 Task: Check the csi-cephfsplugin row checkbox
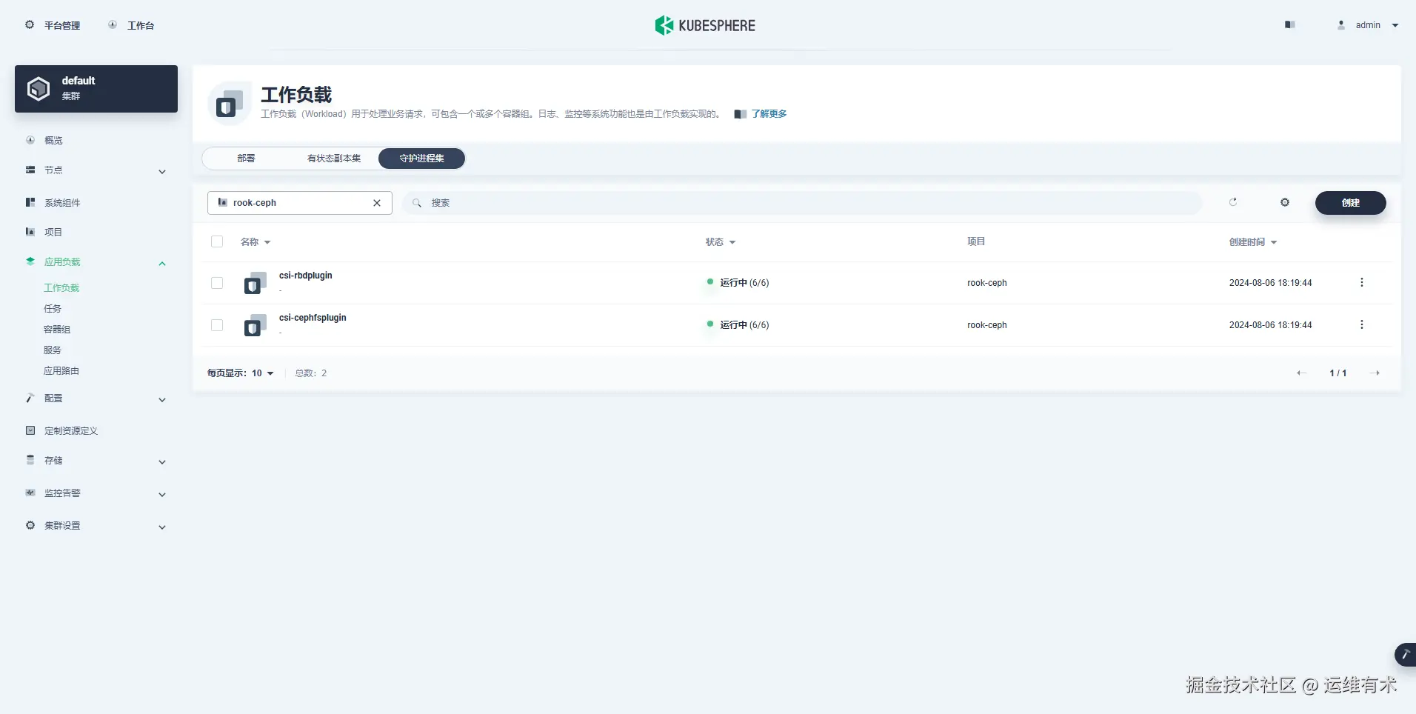[217, 325]
